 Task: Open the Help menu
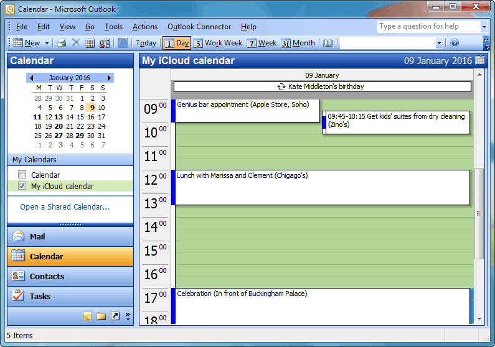click(248, 27)
